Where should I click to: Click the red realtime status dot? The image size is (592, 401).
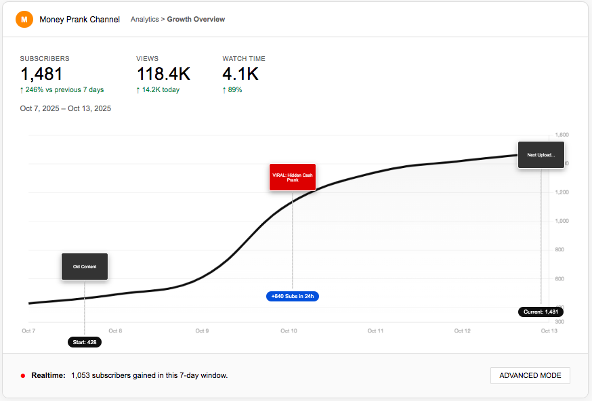pos(22,375)
